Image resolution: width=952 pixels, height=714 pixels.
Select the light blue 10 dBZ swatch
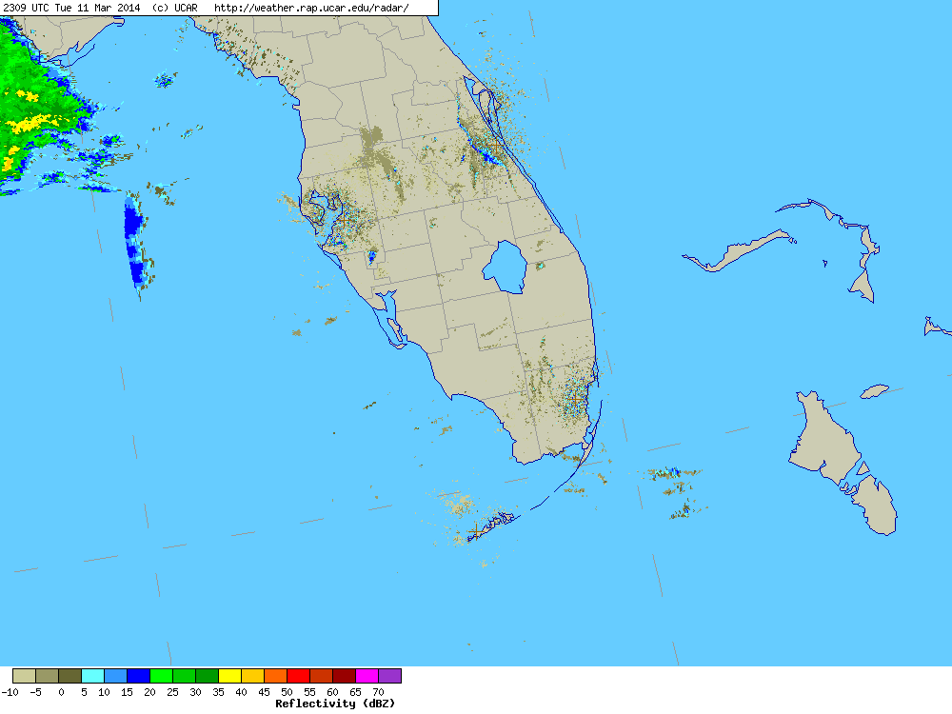coord(116,676)
